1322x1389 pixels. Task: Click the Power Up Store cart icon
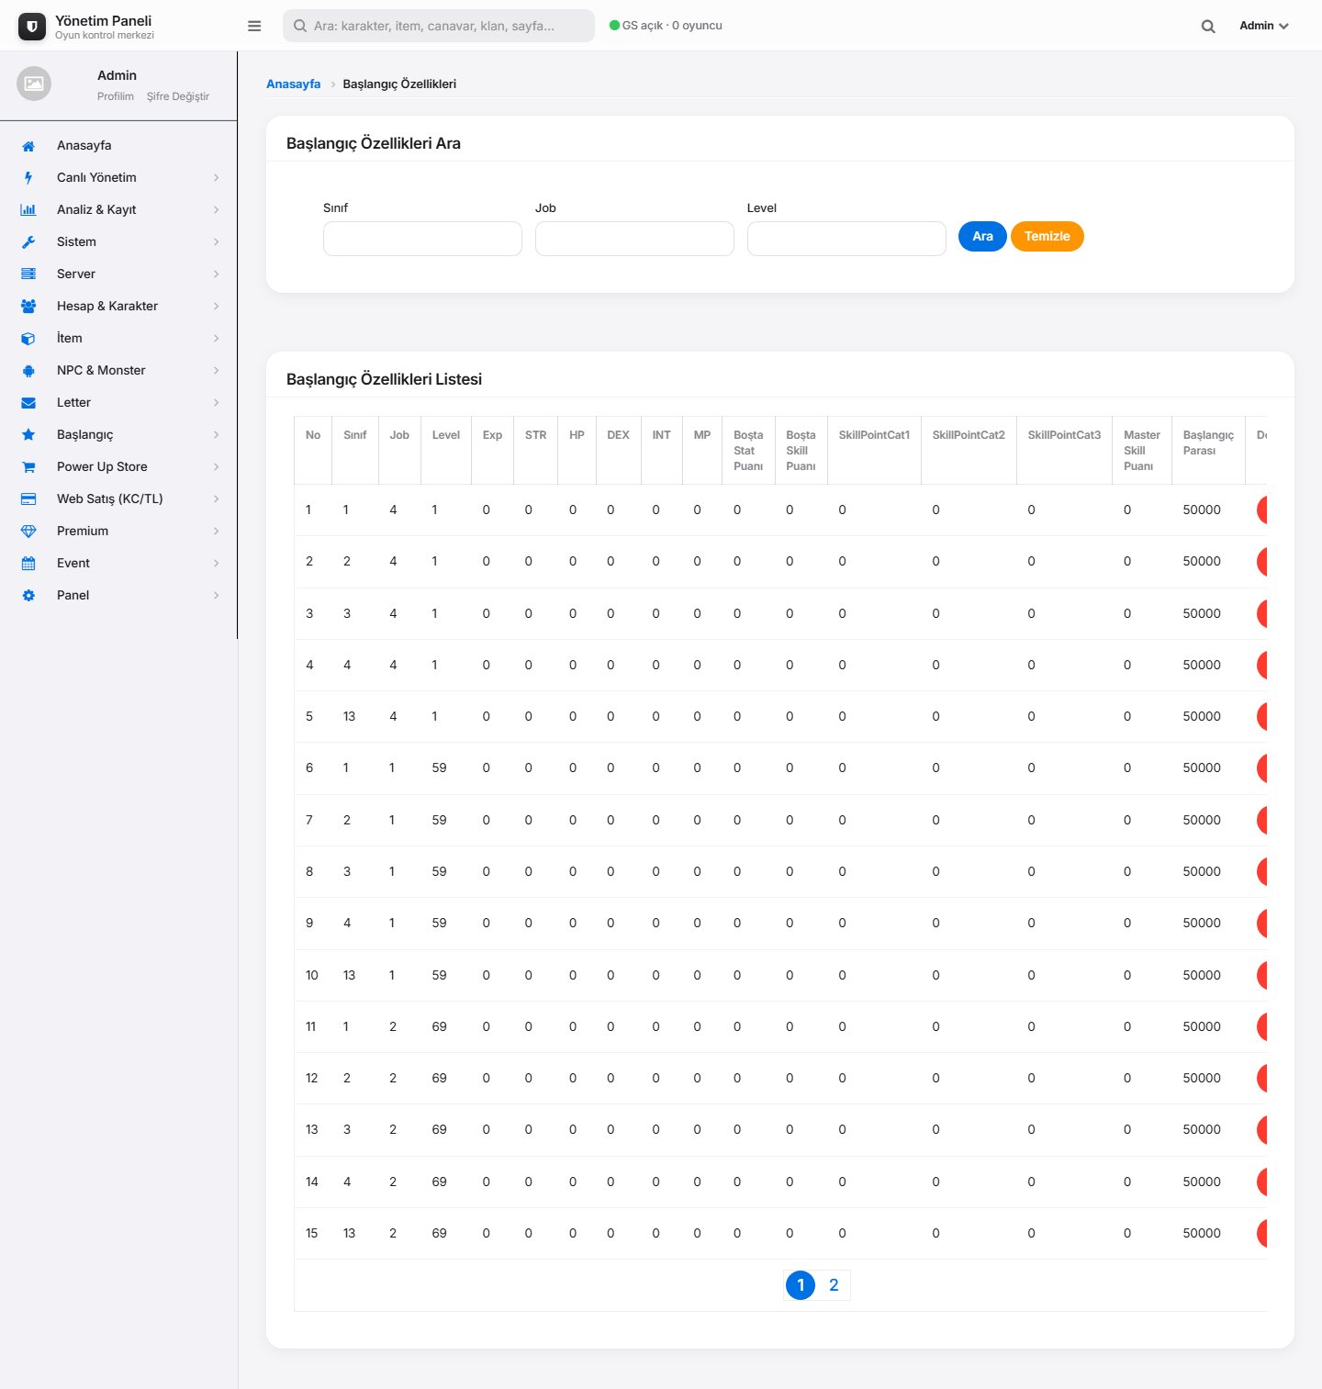tap(28, 467)
